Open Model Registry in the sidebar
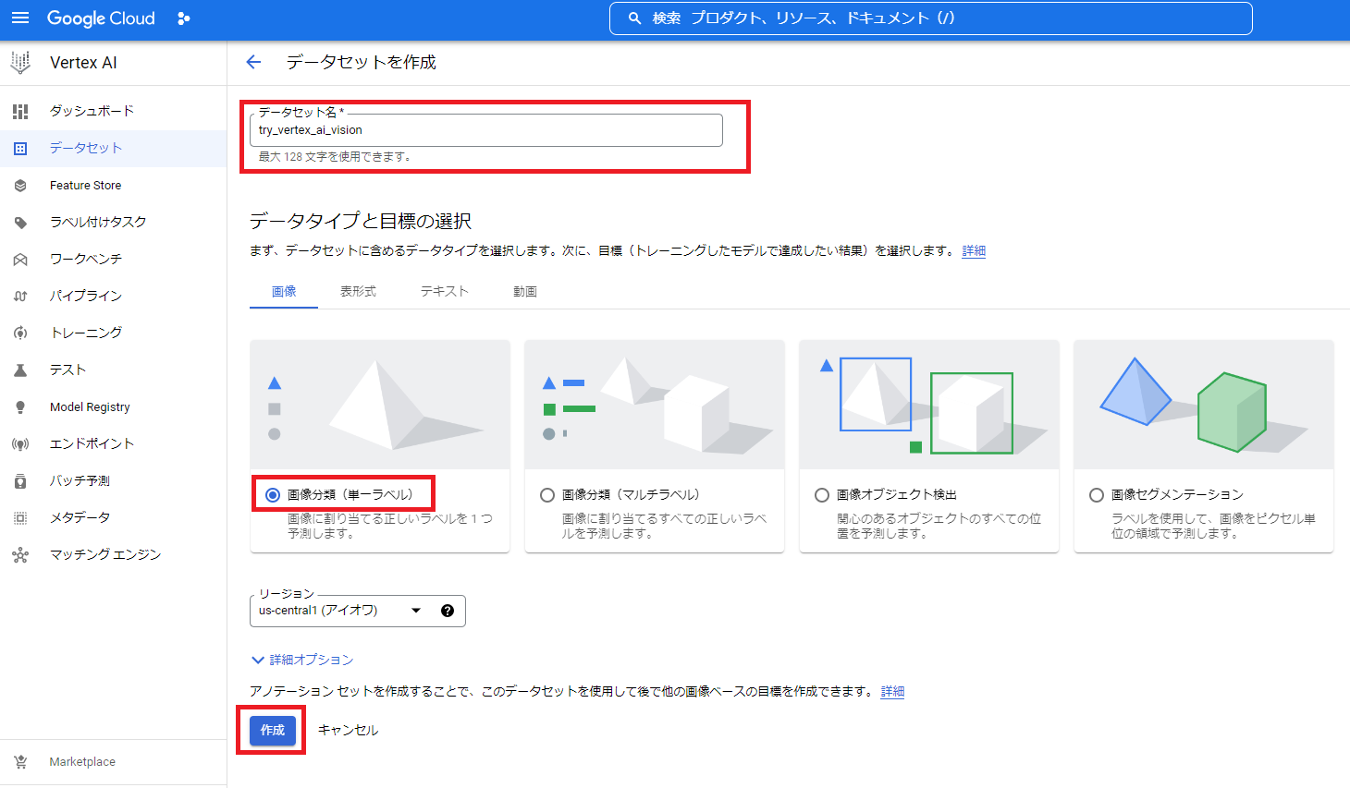Image resolution: width=1350 pixels, height=788 pixels. click(x=90, y=407)
